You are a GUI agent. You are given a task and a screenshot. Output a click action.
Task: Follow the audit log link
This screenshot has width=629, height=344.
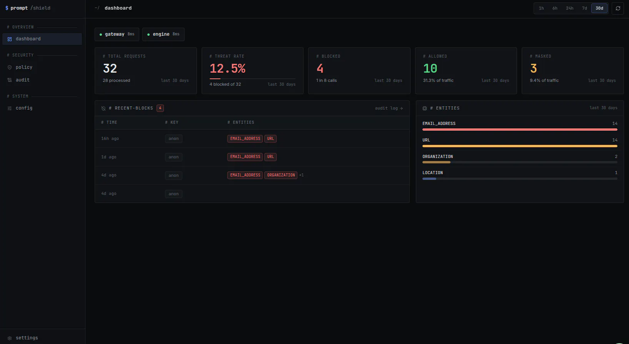389,108
